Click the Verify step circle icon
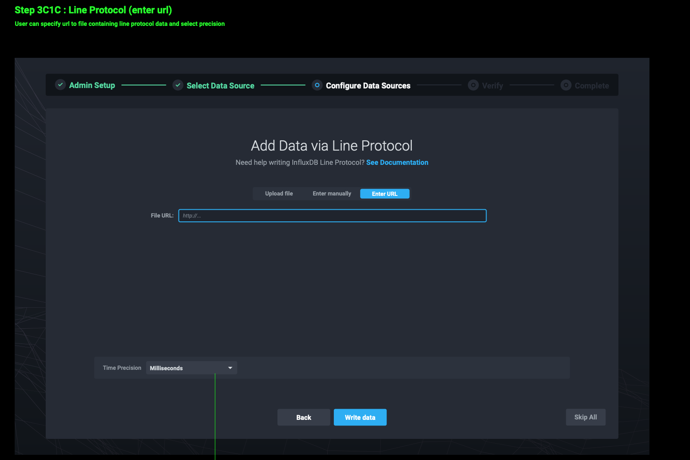This screenshot has height=460, width=690. (473, 85)
